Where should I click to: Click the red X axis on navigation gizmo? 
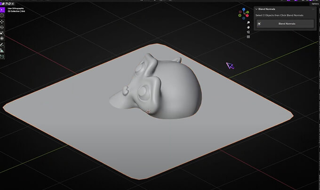tap(247, 16)
